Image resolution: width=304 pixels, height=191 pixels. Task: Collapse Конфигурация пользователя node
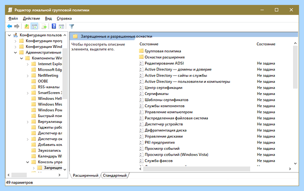coord(9,35)
